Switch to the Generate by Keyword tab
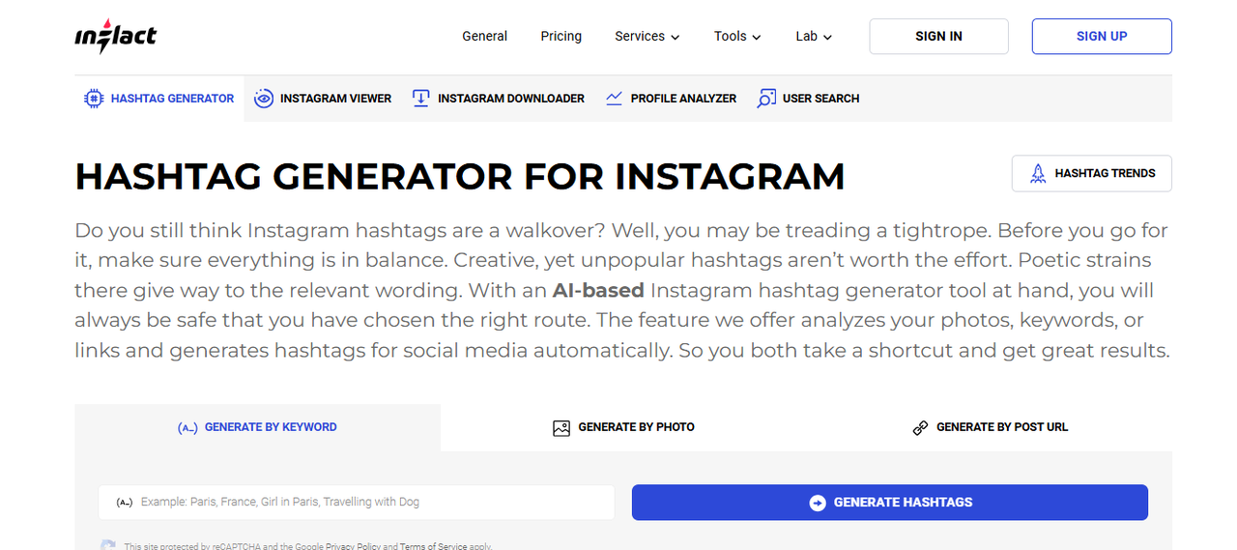1237x550 pixels. pyautogui.click(x=257, y=427)
